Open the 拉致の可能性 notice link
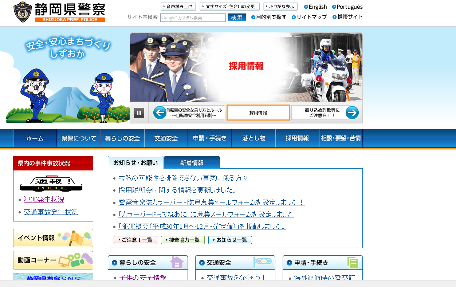 tap(183, 178)
